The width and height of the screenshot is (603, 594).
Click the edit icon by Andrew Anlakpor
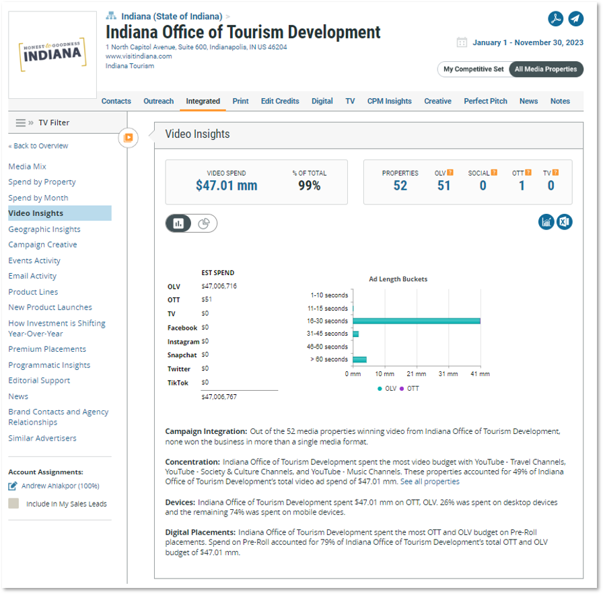point(13,486)
